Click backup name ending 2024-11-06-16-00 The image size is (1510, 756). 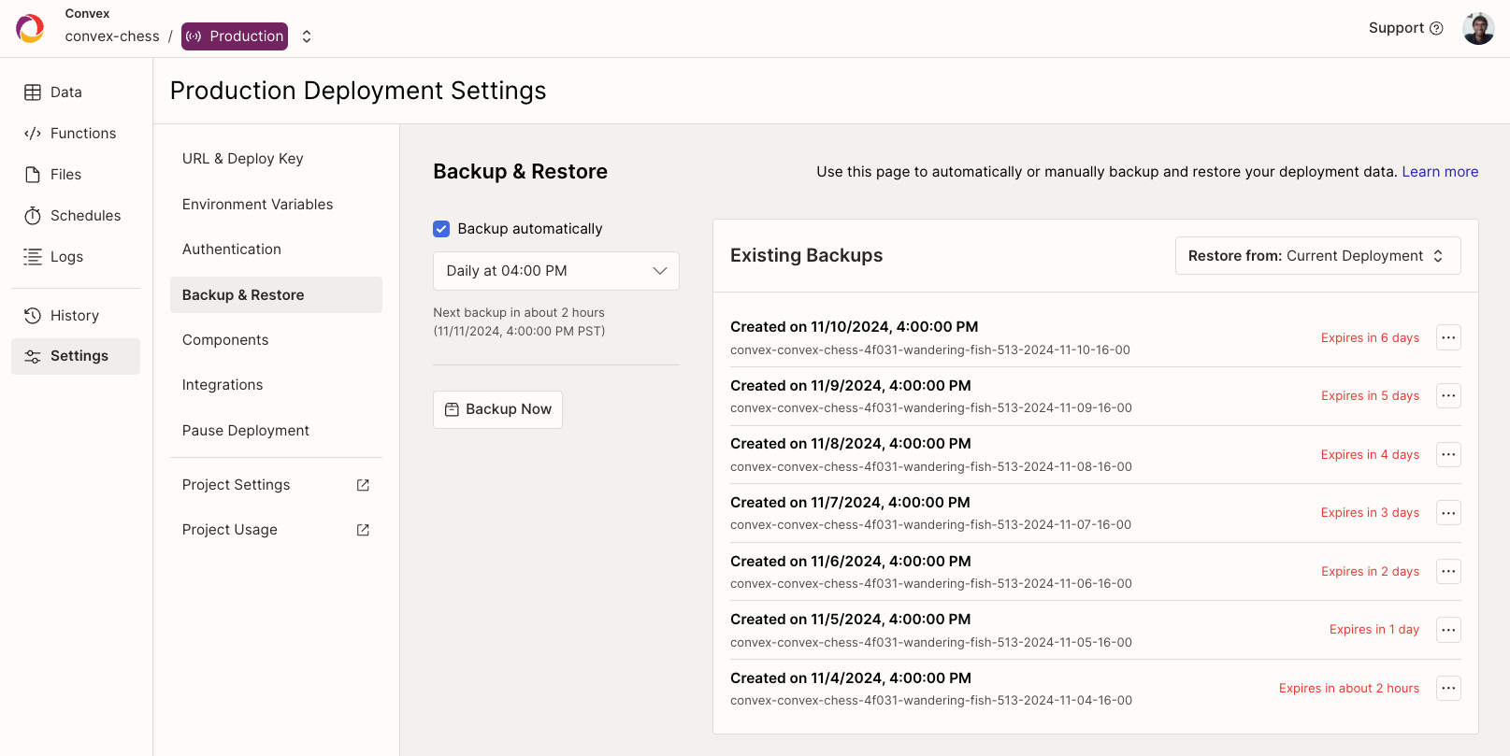pyautogui.click(x=931, y=584)
